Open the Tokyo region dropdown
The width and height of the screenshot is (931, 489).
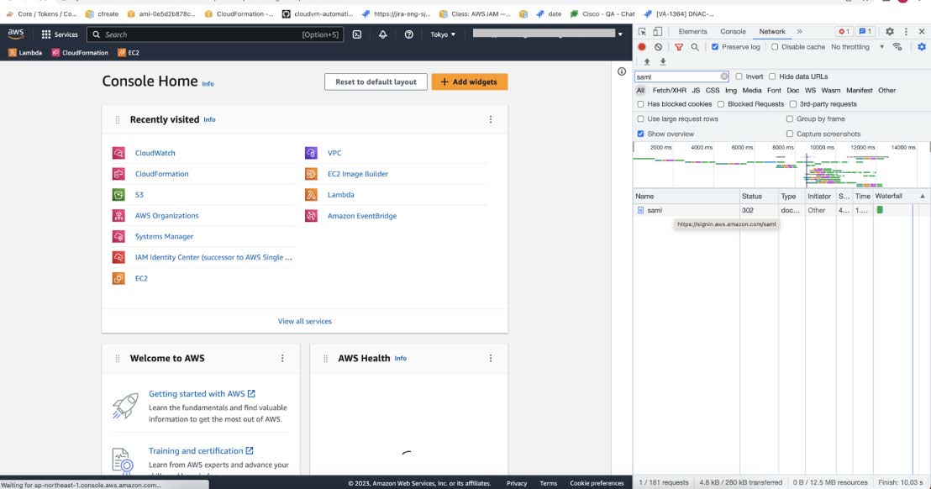tap(443, 34)
